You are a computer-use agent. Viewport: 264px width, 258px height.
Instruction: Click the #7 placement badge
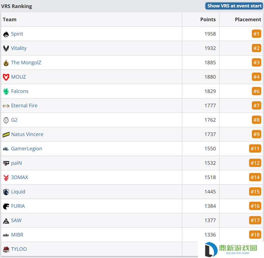tap(256, 106)
